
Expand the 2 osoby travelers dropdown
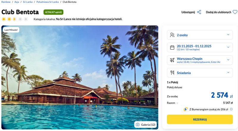228,35
